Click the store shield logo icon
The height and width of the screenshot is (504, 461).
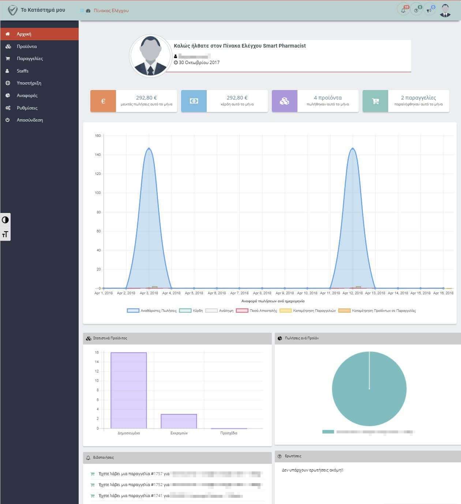pyautogui.click(x=12, y=10)
